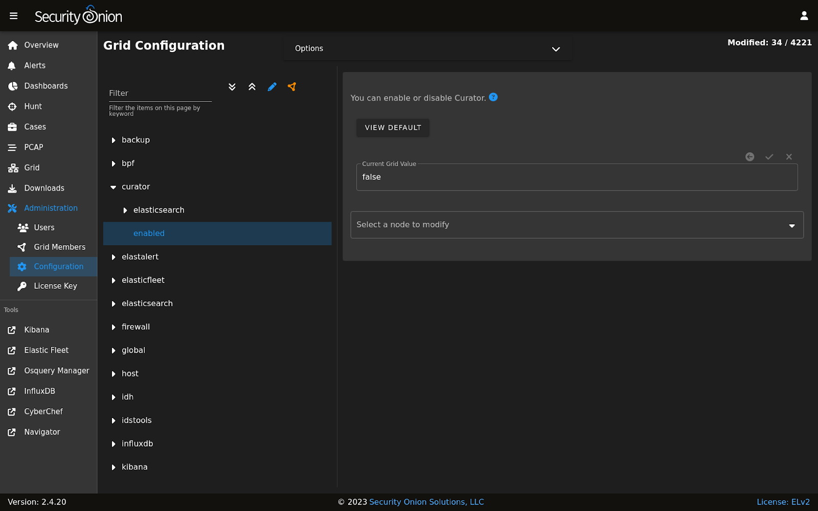Click the Overview home icon
Screen dimensions: 818x511
point(13,45)
